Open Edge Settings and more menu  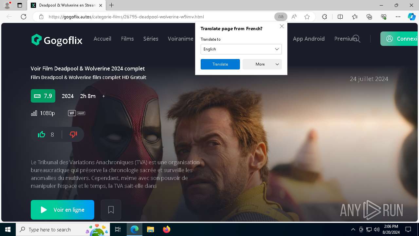pos(398,17)
